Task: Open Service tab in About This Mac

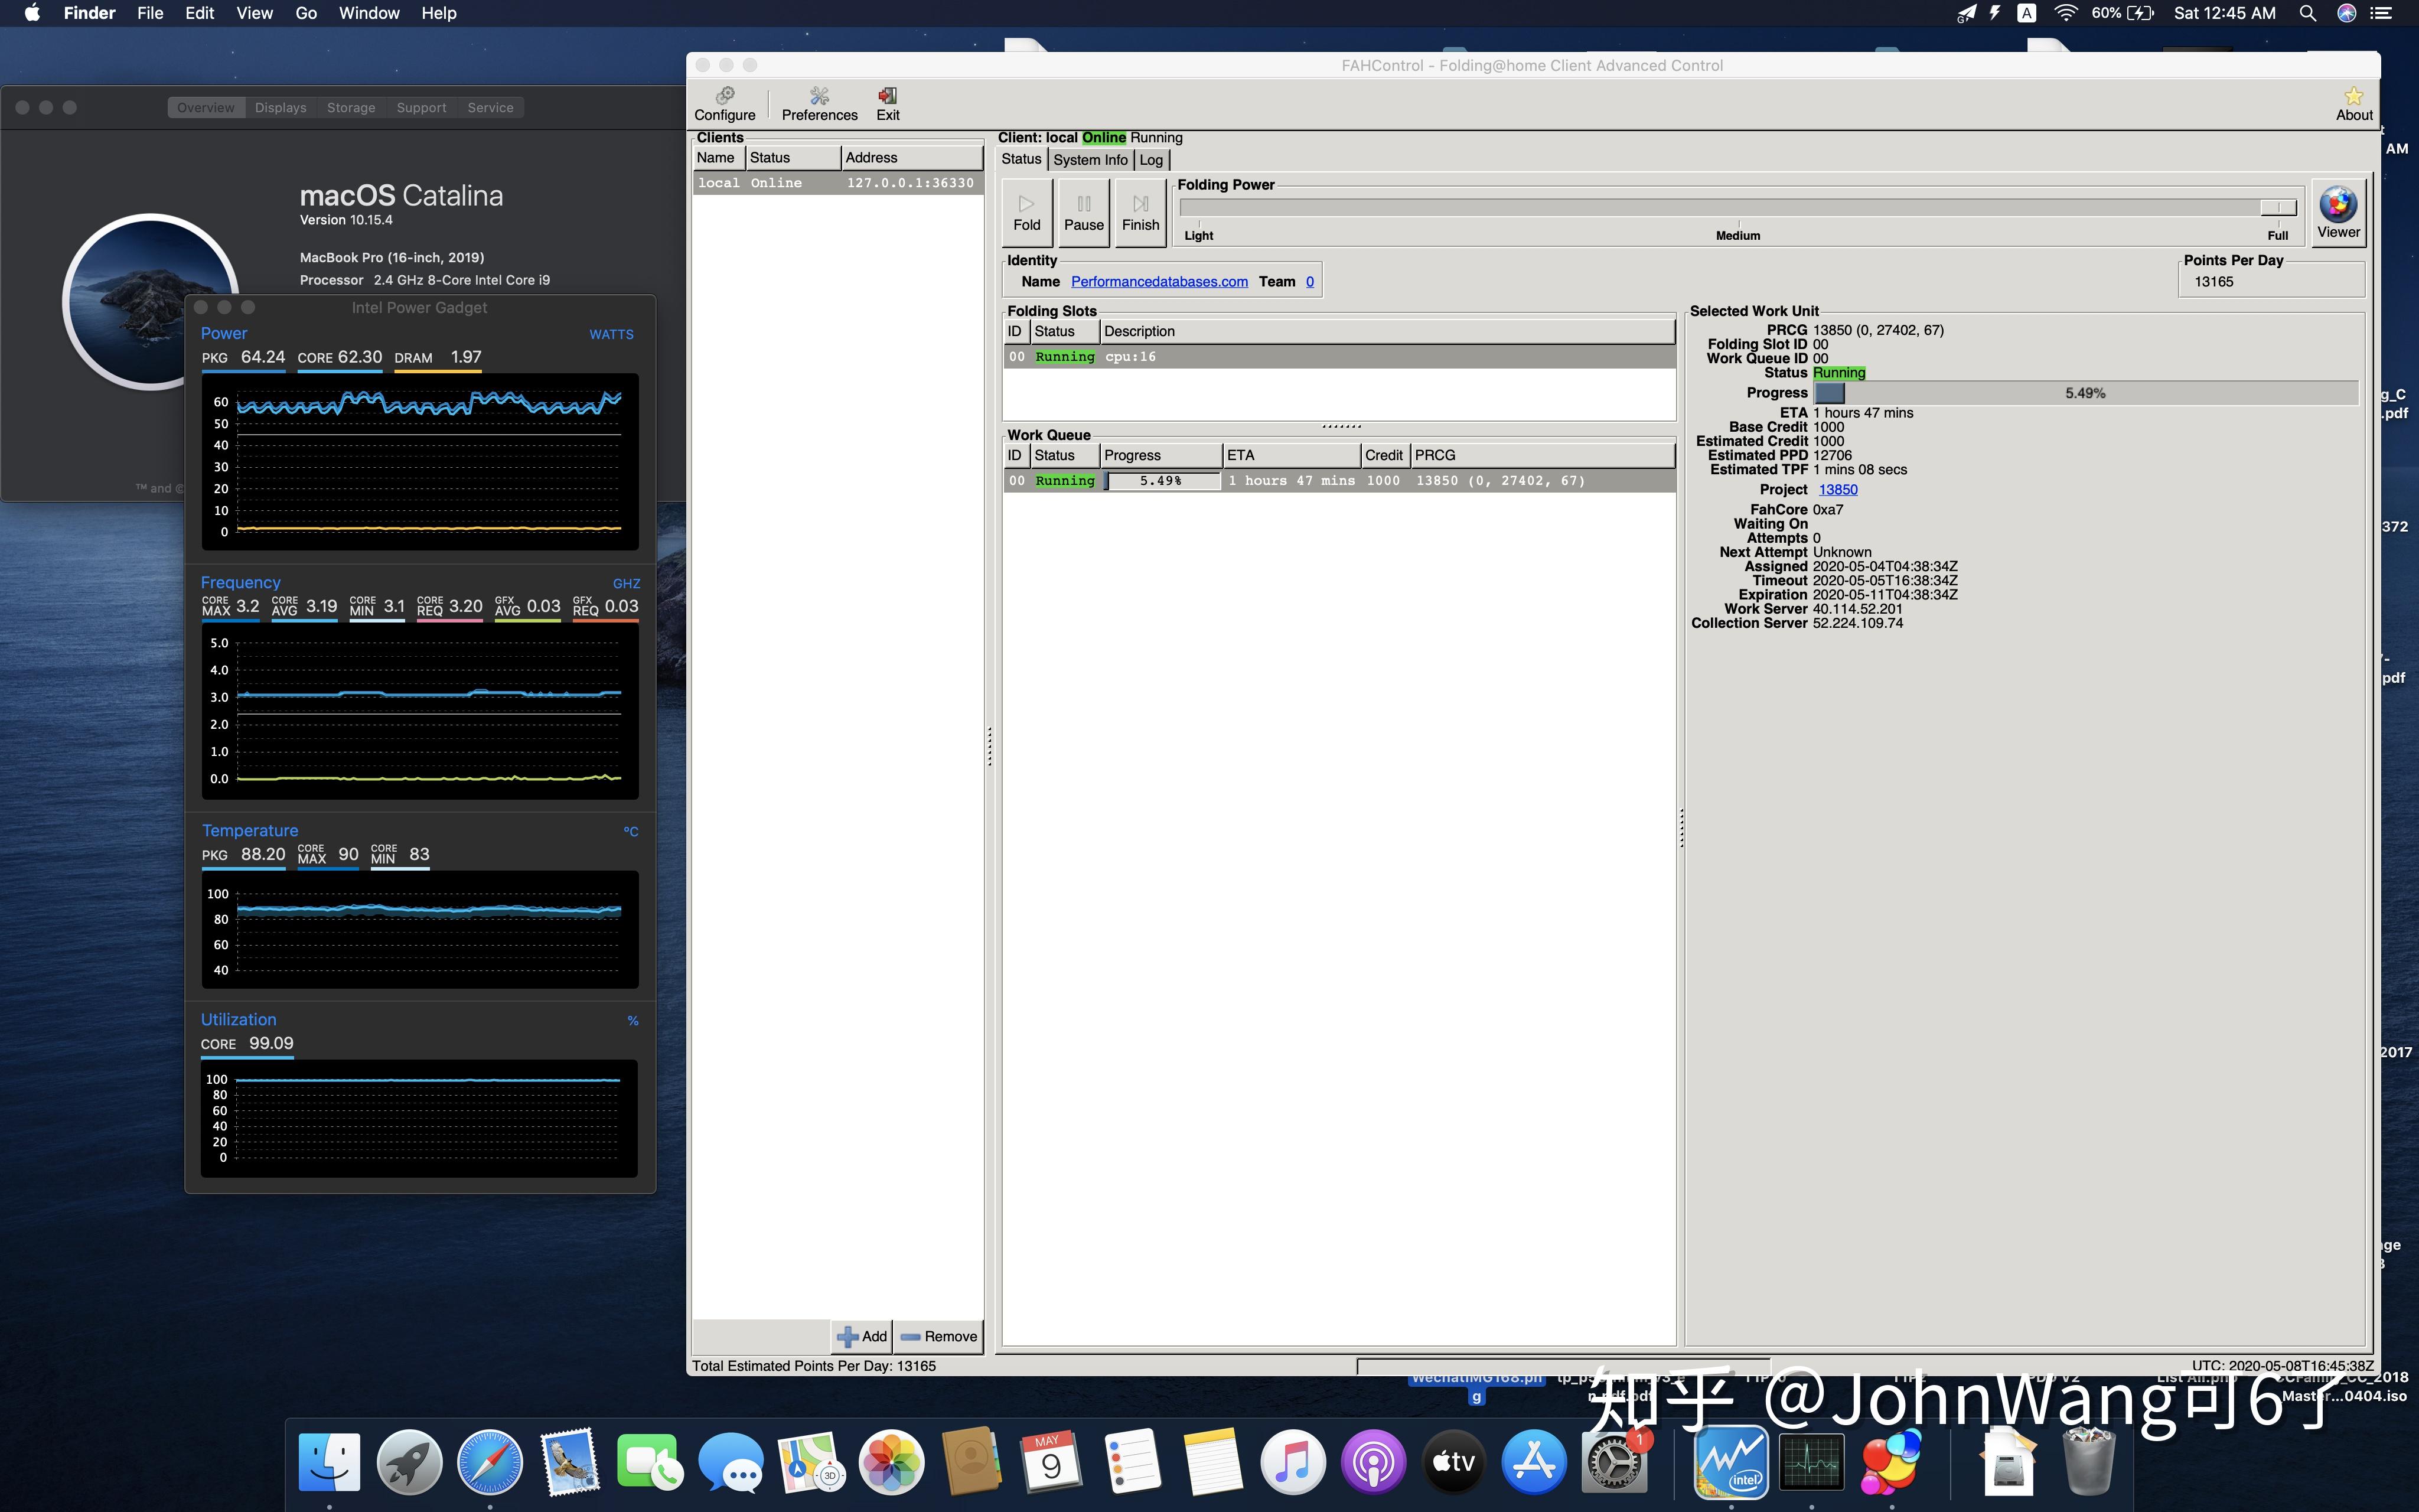Action: (x=491, y=108)
